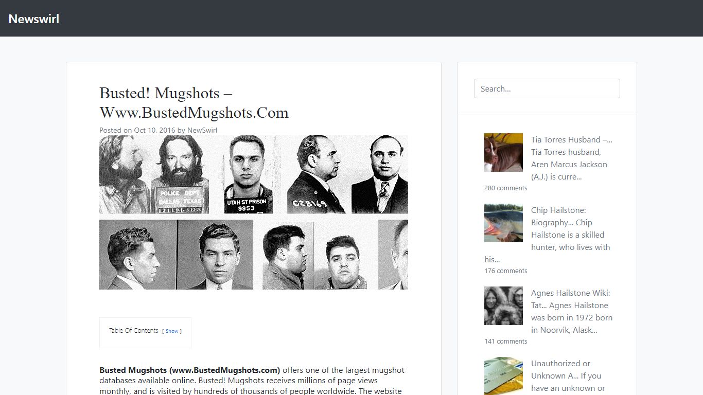Show the Table Of Contents
Viewport: 703px width, 395px height.
pos(172,331)
